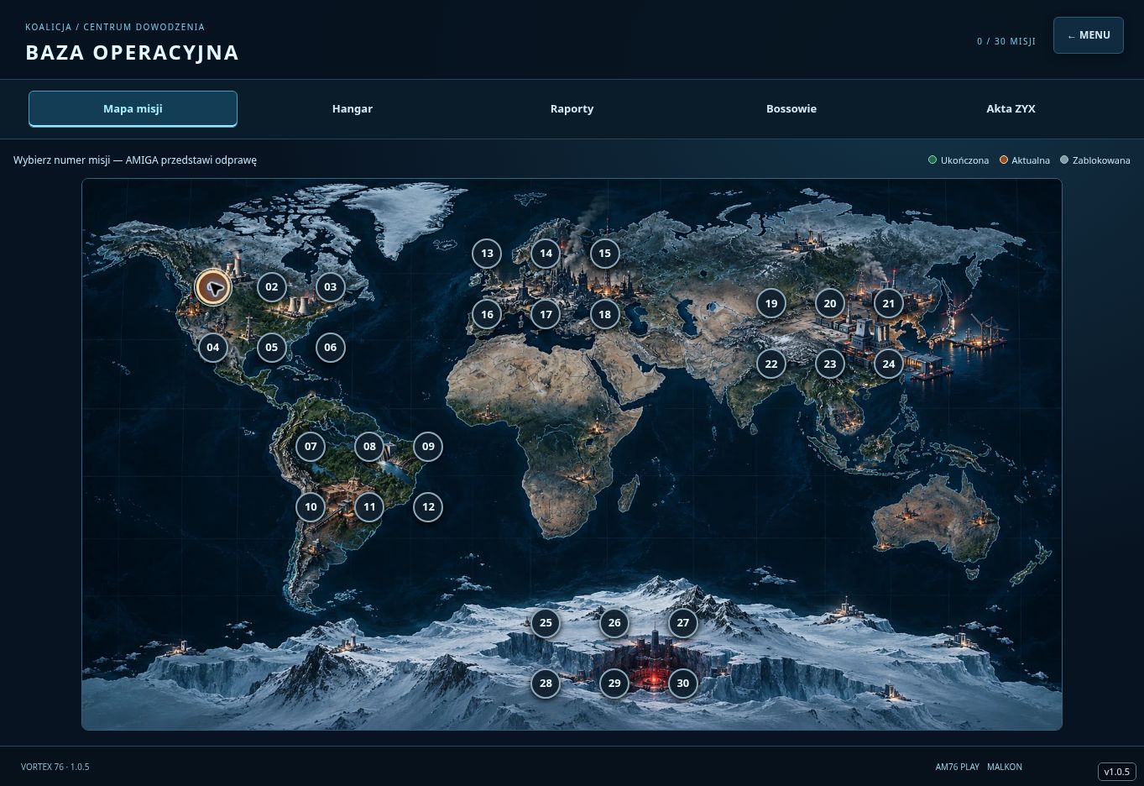Click mission node 24

click(x=888, y=364)
